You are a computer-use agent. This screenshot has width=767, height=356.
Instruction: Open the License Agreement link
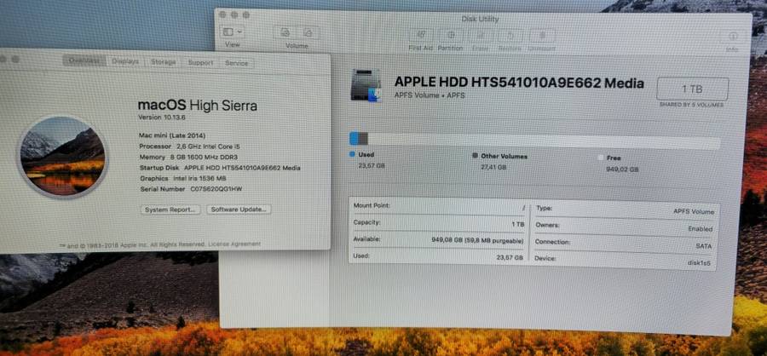click(x=234, y=244)
